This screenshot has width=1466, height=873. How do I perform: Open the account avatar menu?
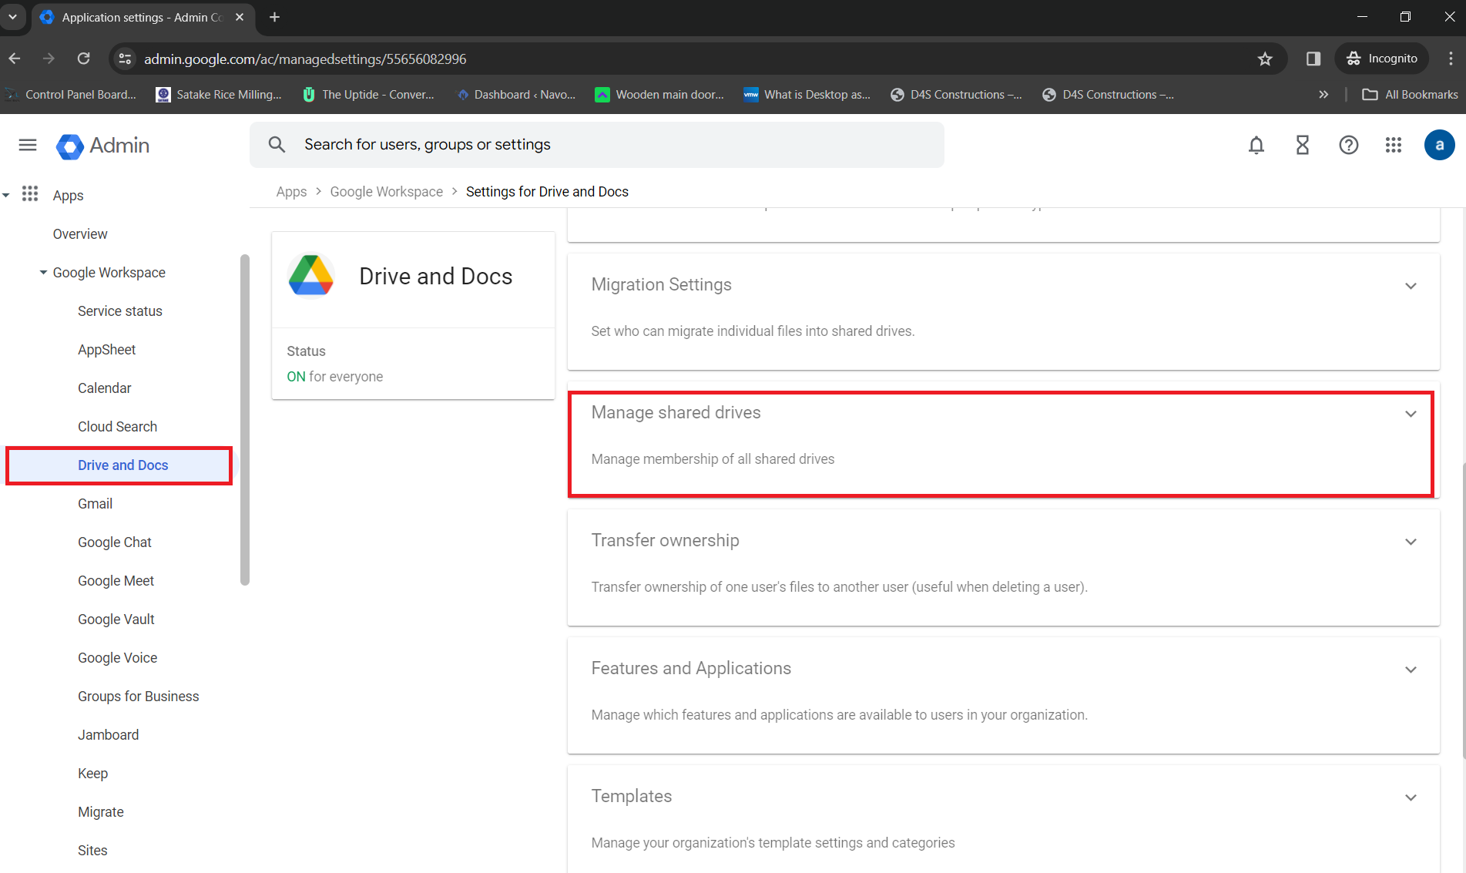pyautogui.click(x=1440, y=145)
